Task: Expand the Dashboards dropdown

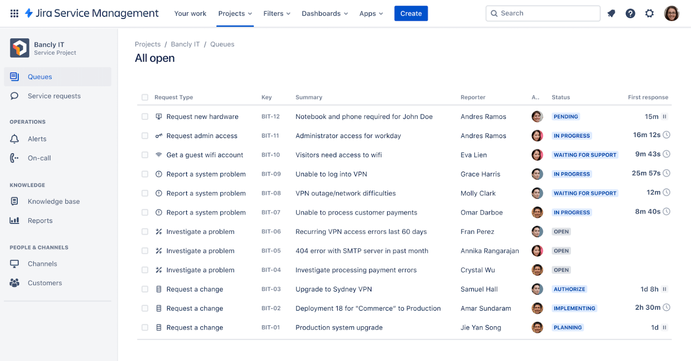Action: point(325,13)
